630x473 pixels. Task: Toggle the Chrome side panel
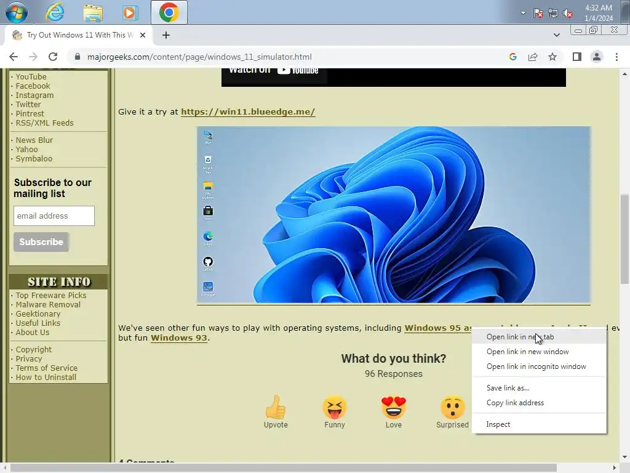(577, 57)
